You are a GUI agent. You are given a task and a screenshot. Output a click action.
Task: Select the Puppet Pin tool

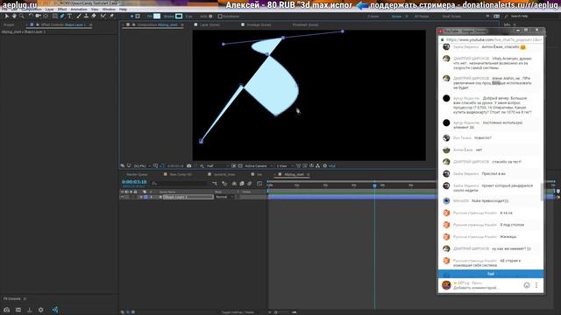click(111, 16)
